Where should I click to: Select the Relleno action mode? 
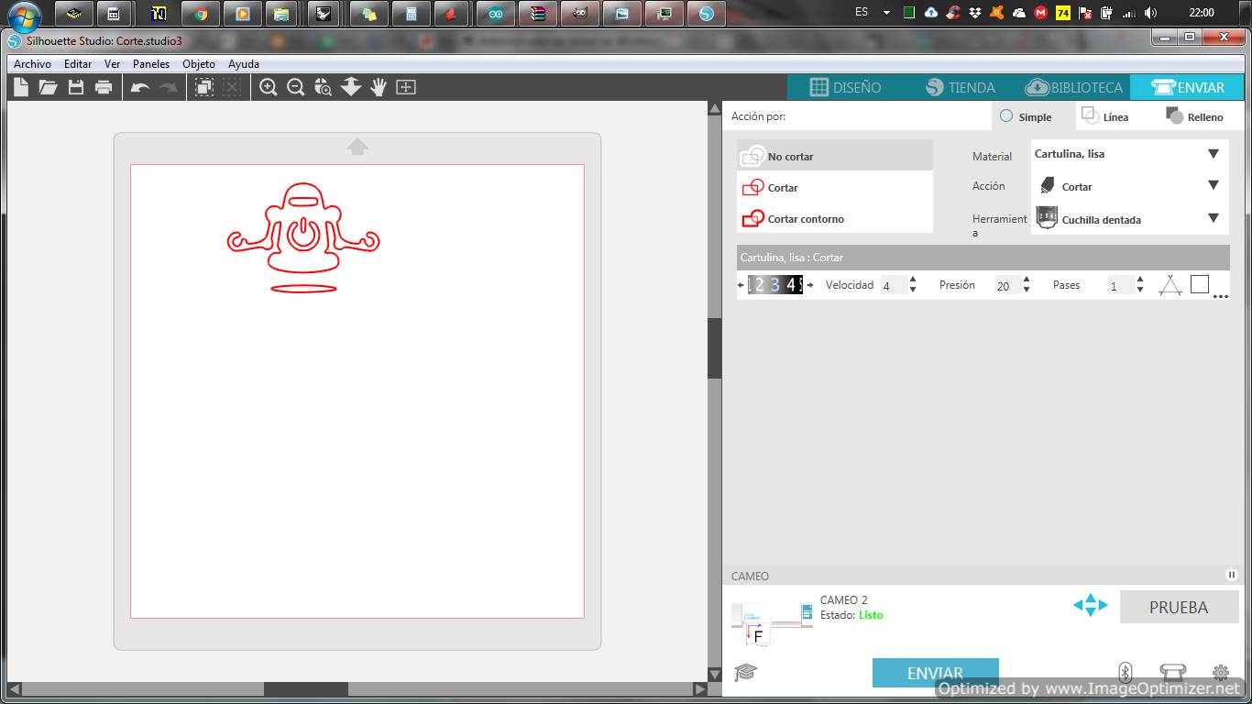click(1194, 116)
